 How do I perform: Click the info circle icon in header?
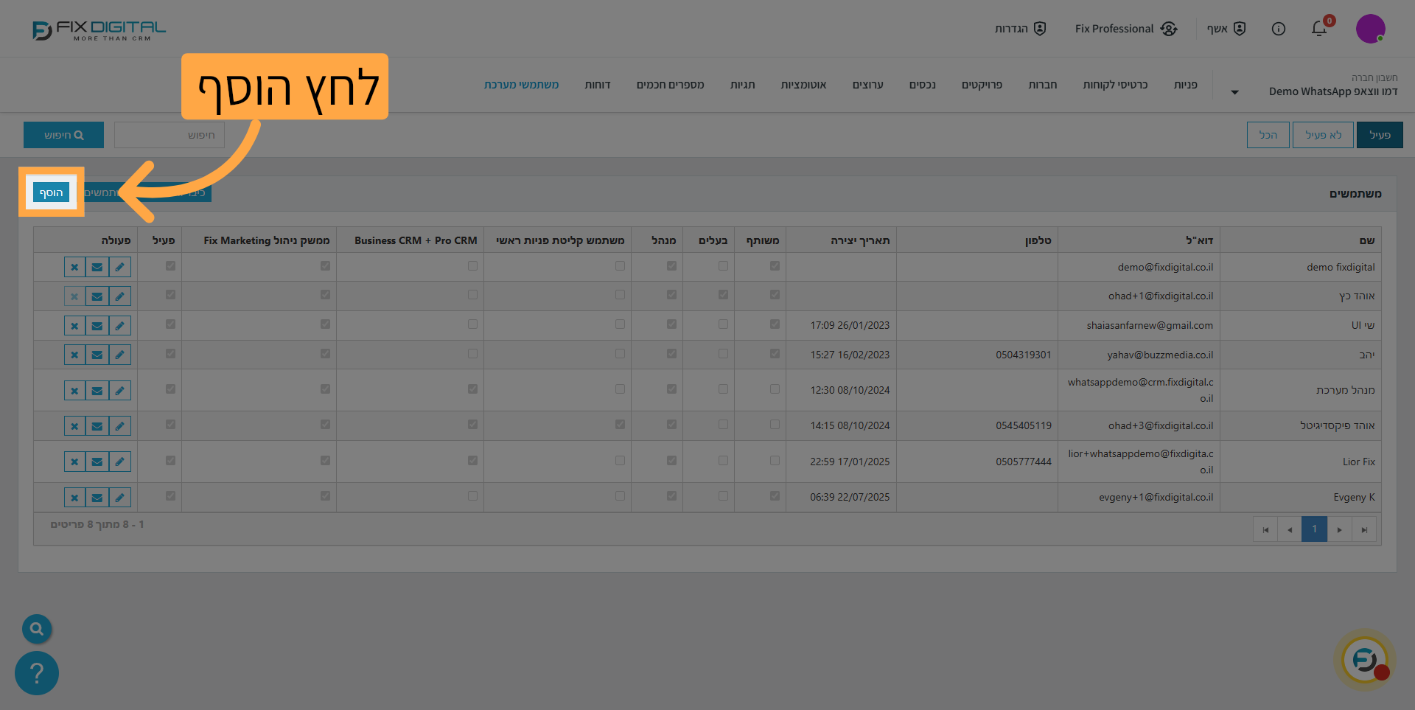1279,29
